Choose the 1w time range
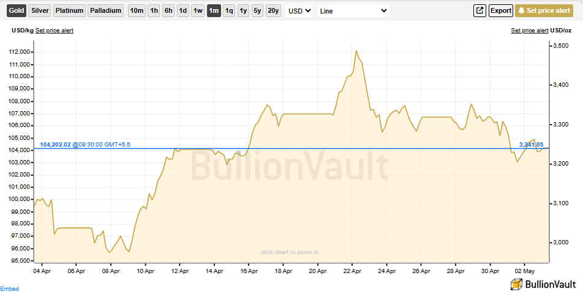 point(198,11)
